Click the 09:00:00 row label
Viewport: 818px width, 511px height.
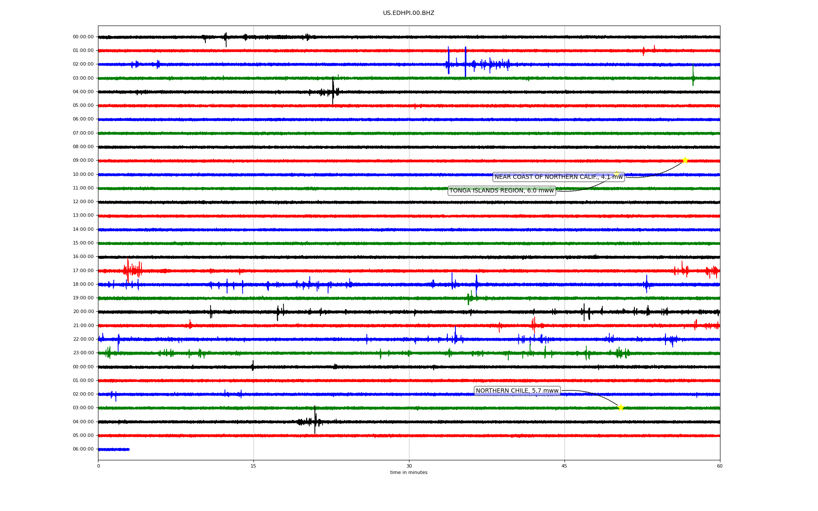coord(83,161)
